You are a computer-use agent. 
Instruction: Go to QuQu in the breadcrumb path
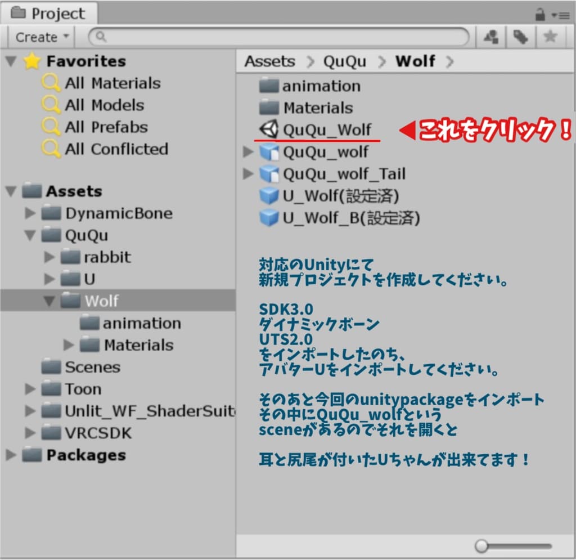coord(345,61)
